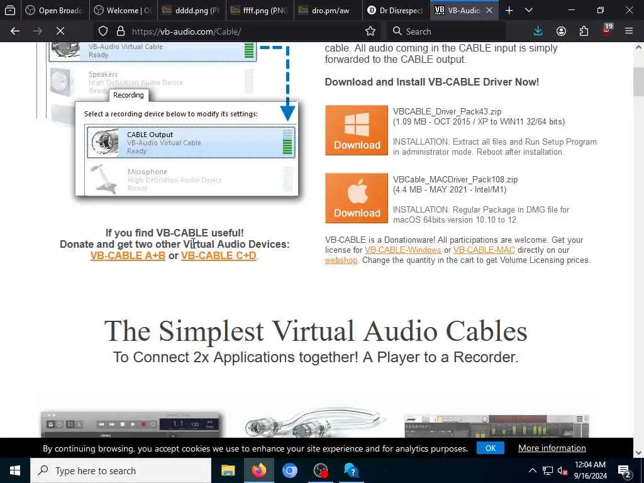Screen dimensions: 644x483
Task: Open the Firefox View icon left of the tabs
Action: [x=10, y=11]
